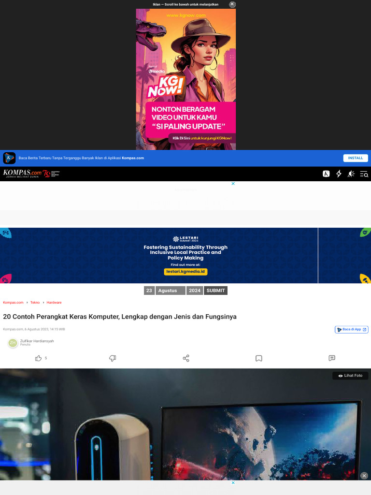The width and height of the screenshot is (371, 495).
Task: Open the comments icon
Action: click(332, 358)
